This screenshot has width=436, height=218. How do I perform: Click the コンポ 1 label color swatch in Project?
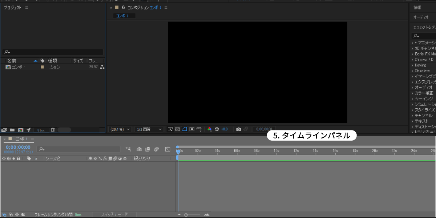[x=43, y=67]
